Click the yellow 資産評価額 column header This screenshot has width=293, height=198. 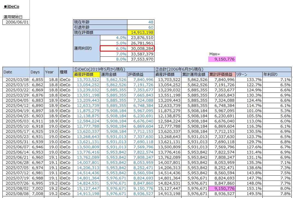click(86, 74)
